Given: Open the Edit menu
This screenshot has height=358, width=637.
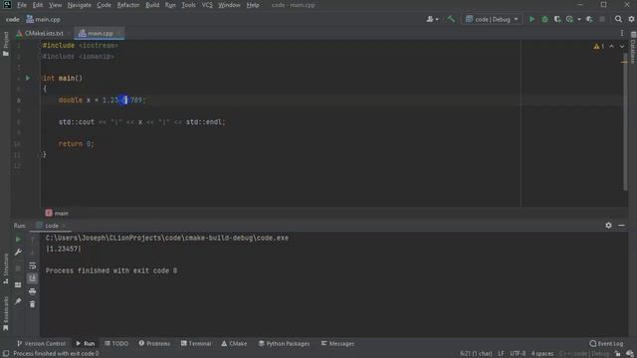Looking at the screenshot, I should (x=38, y=5).
